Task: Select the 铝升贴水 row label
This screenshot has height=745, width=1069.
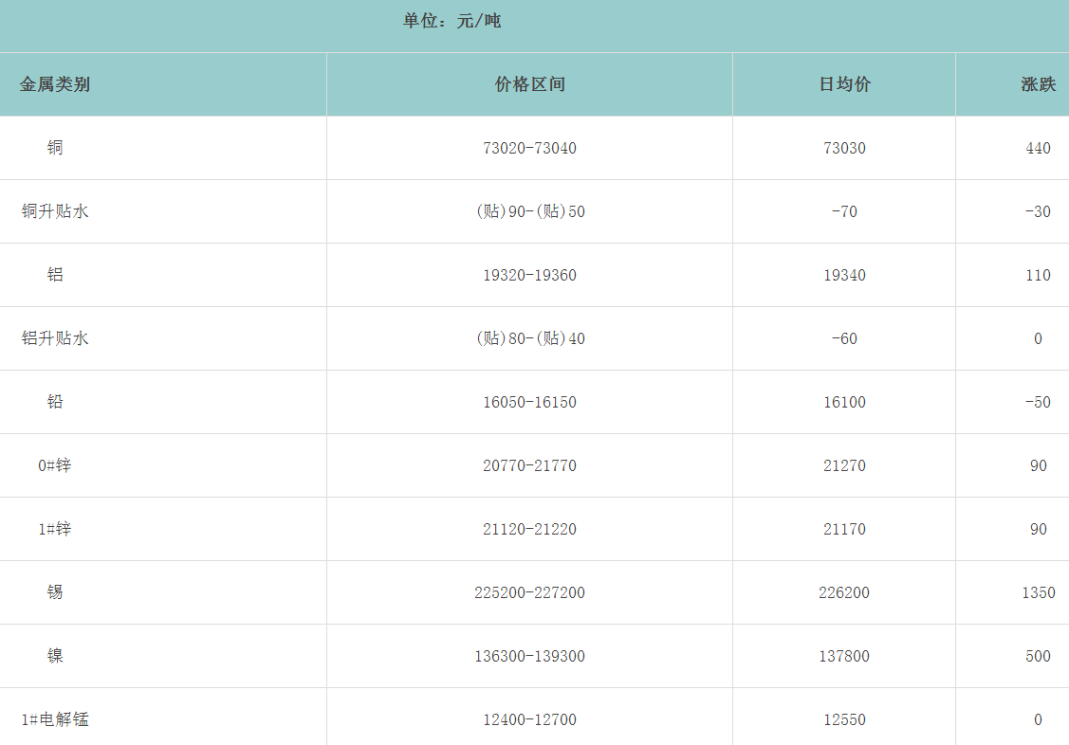Action: [55, 338]
